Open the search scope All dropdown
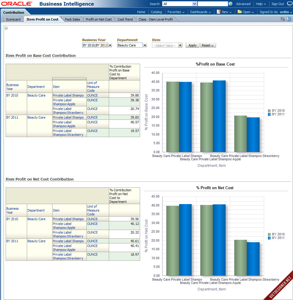Screen dimensions: 293x300 195,4
